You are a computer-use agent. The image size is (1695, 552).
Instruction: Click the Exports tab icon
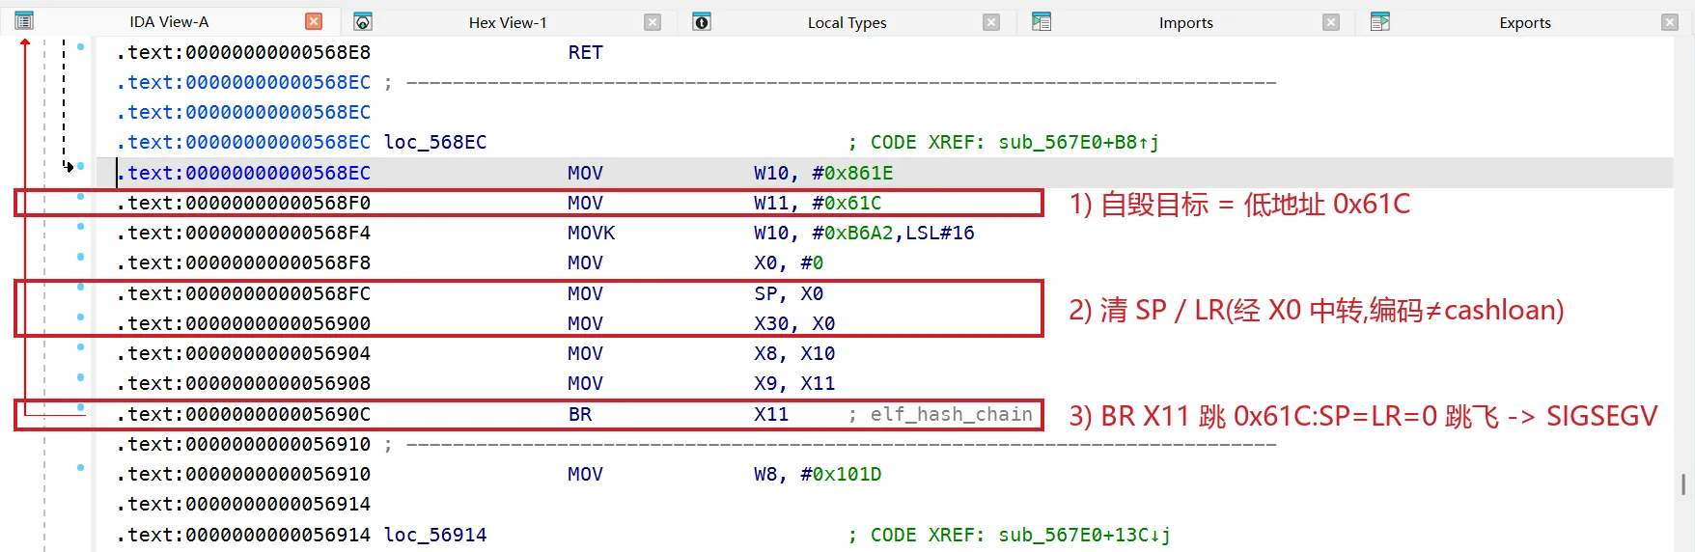(1380, 21)
